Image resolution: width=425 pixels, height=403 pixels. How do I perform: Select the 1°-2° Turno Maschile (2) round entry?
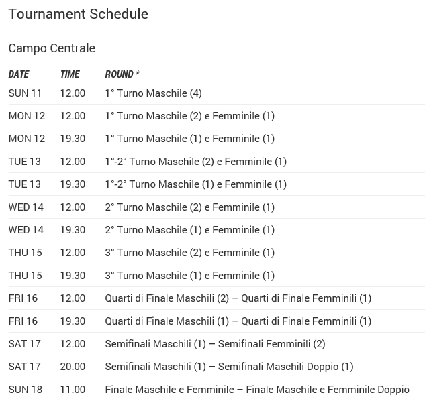coord(195,162)
